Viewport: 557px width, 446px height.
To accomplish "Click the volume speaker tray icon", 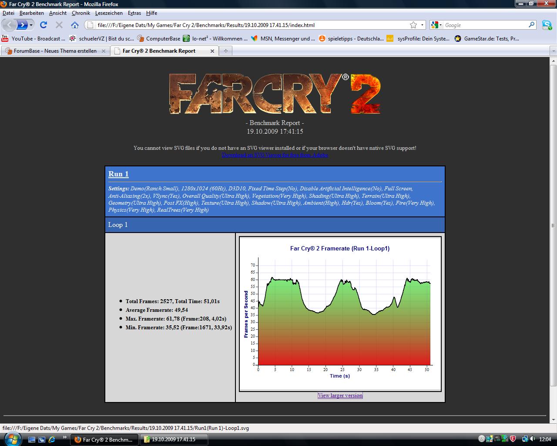I will [x=533, y=439].
